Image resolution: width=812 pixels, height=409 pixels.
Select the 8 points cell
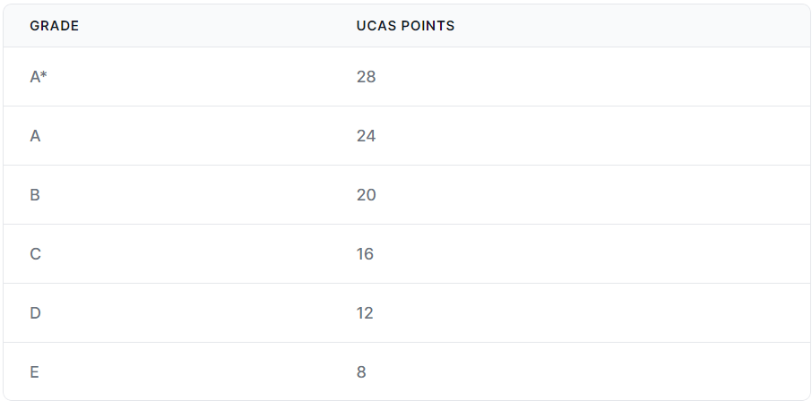click(x=361, y=371)
